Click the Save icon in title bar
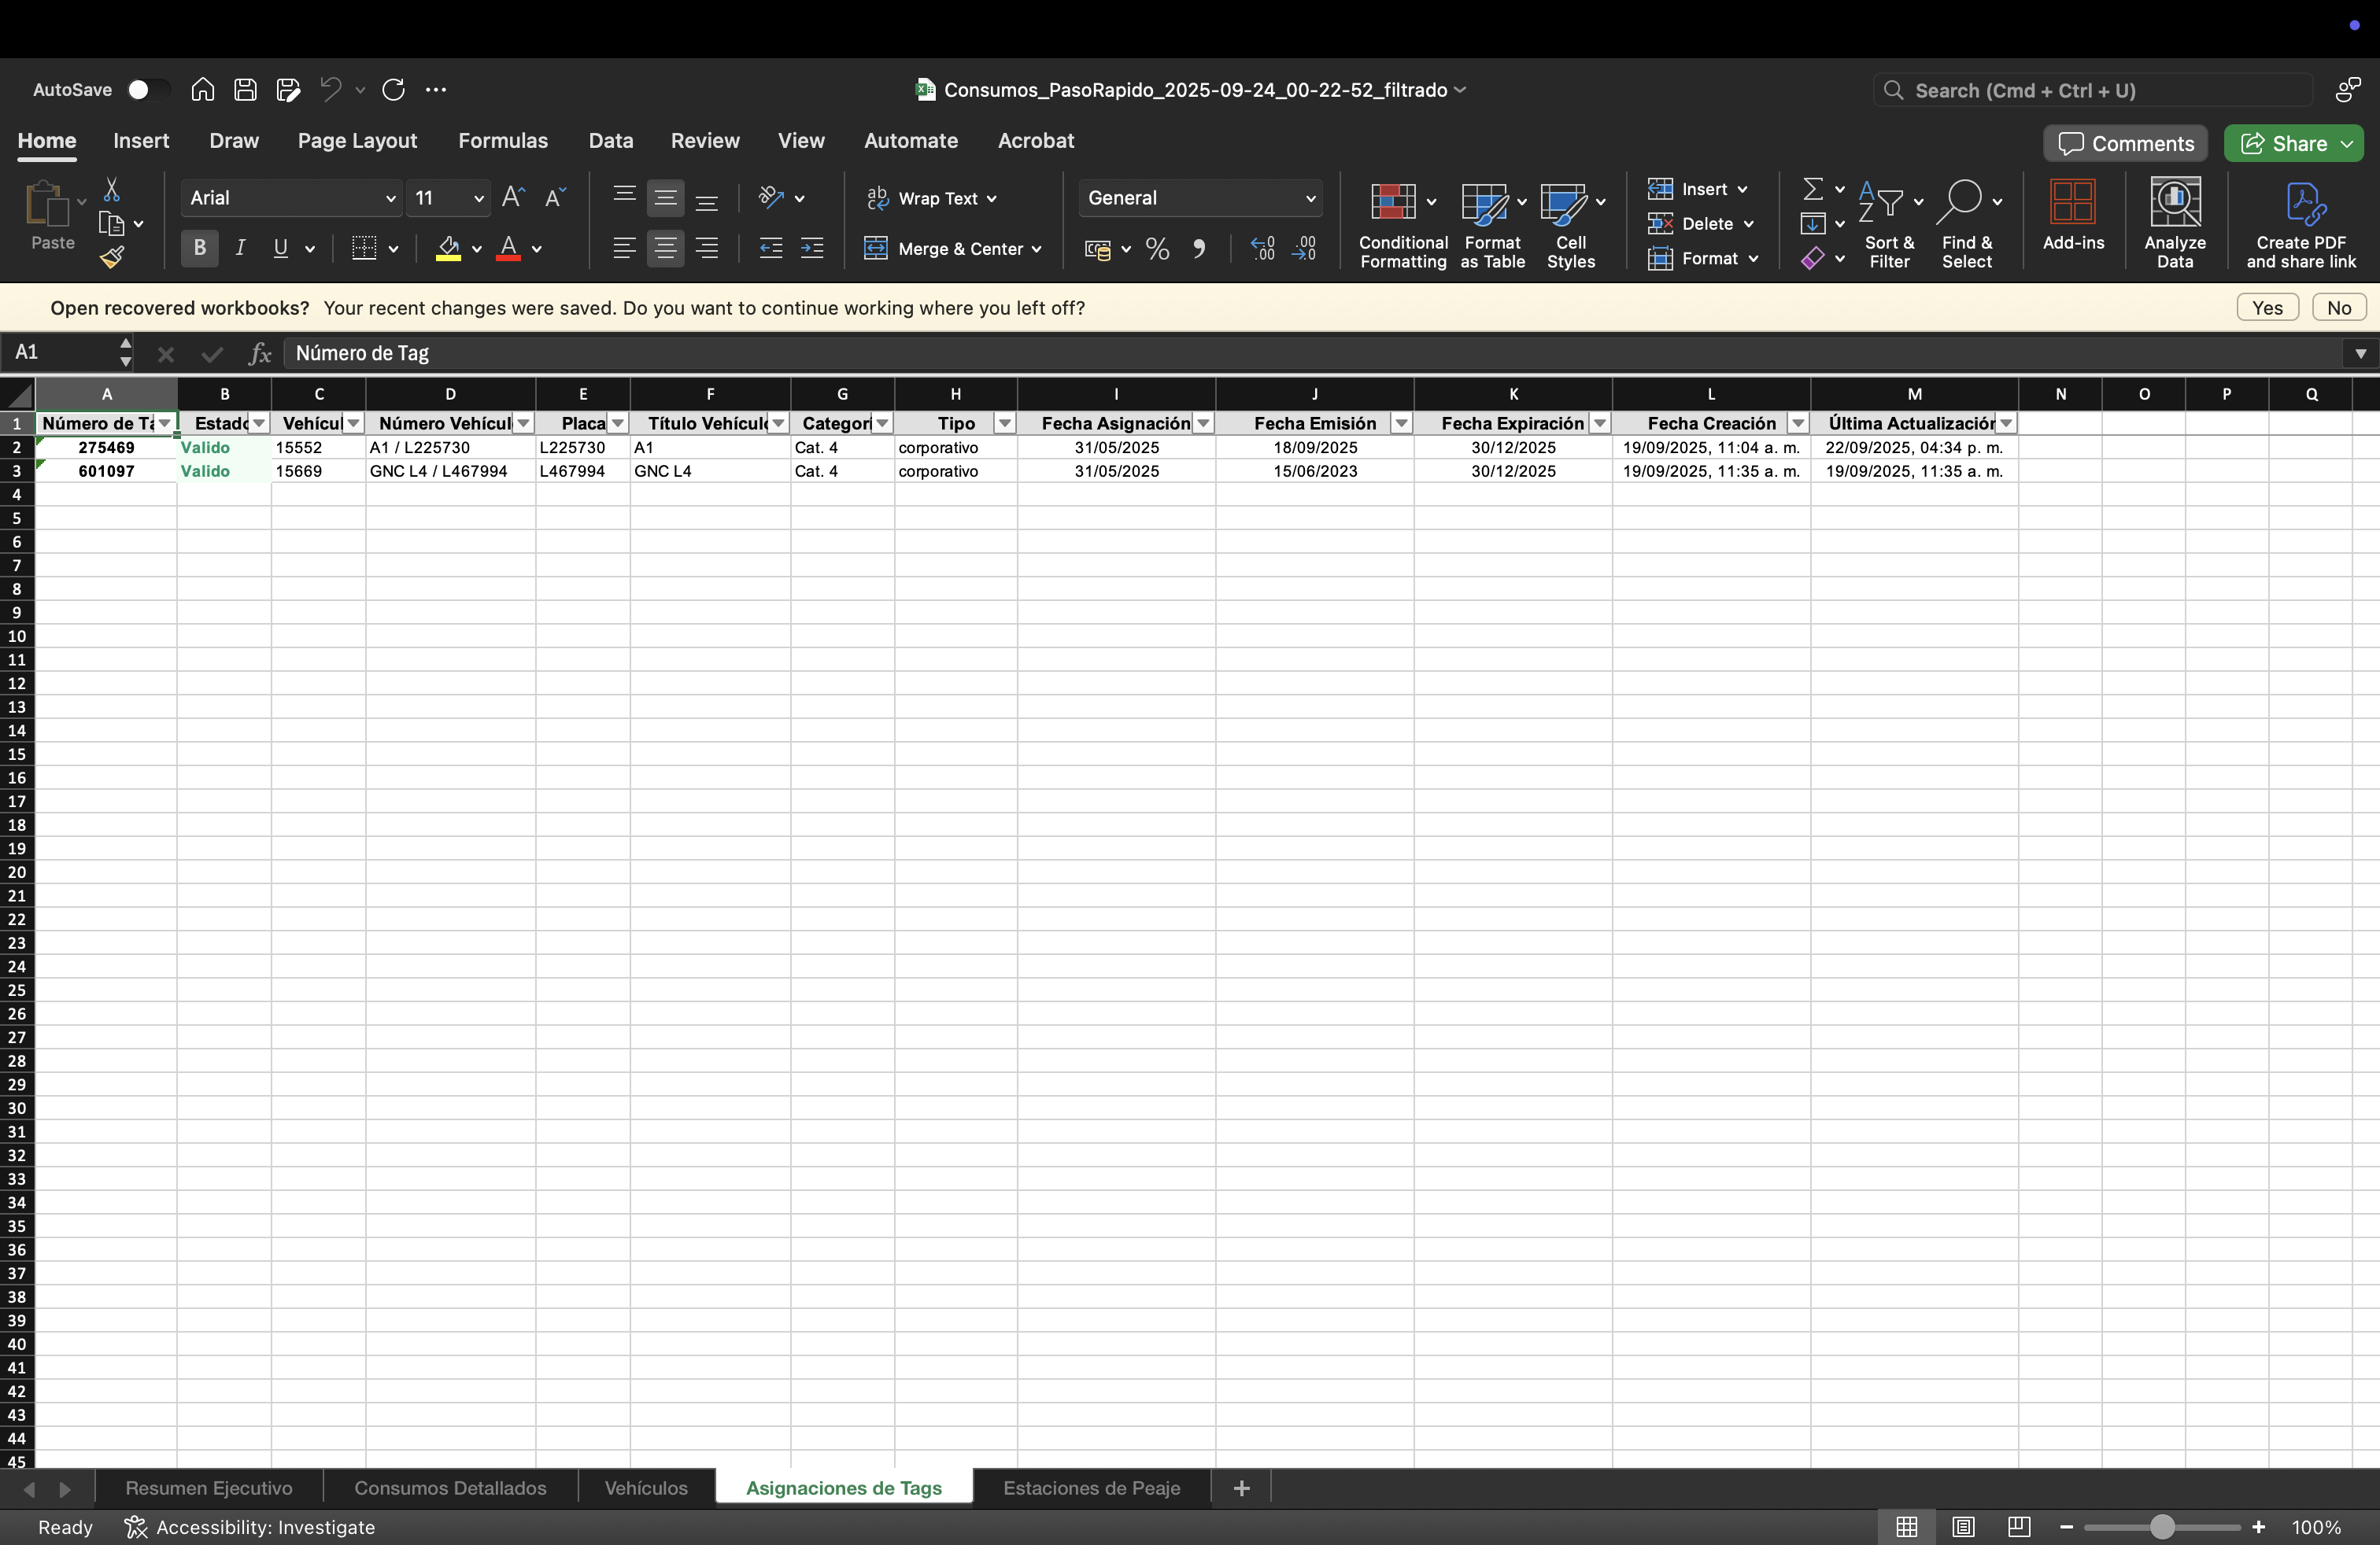2380x1545 pixels. [245, 90]
